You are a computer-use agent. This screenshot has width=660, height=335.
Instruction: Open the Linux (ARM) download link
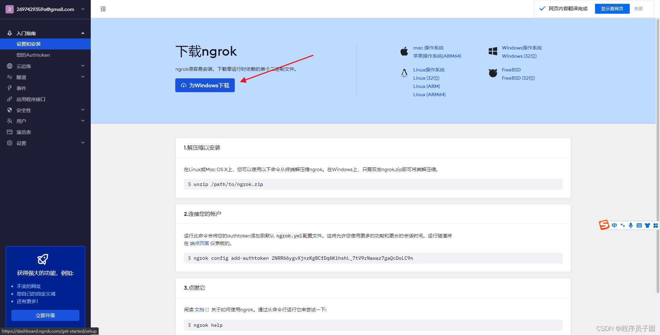coord(427,86)
